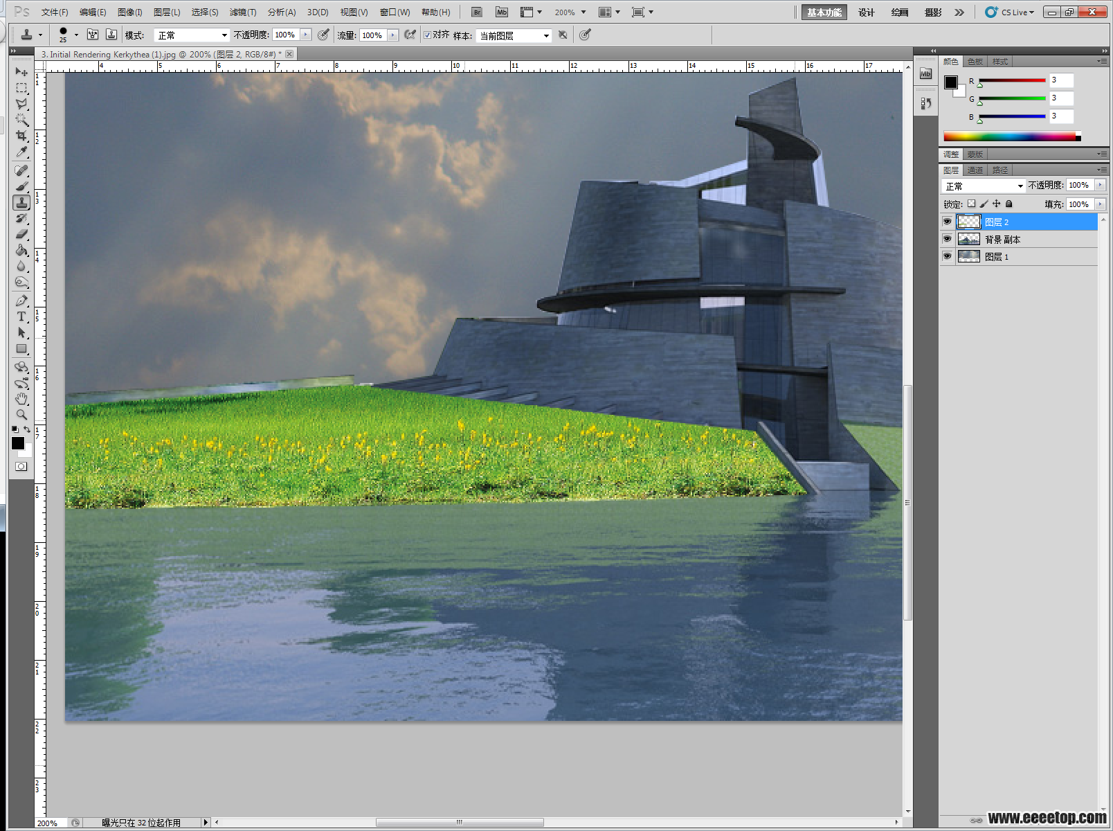Viewport: 1113px width, 831px height.
Task: Select the Zoom tool
Action: (21, 415)
